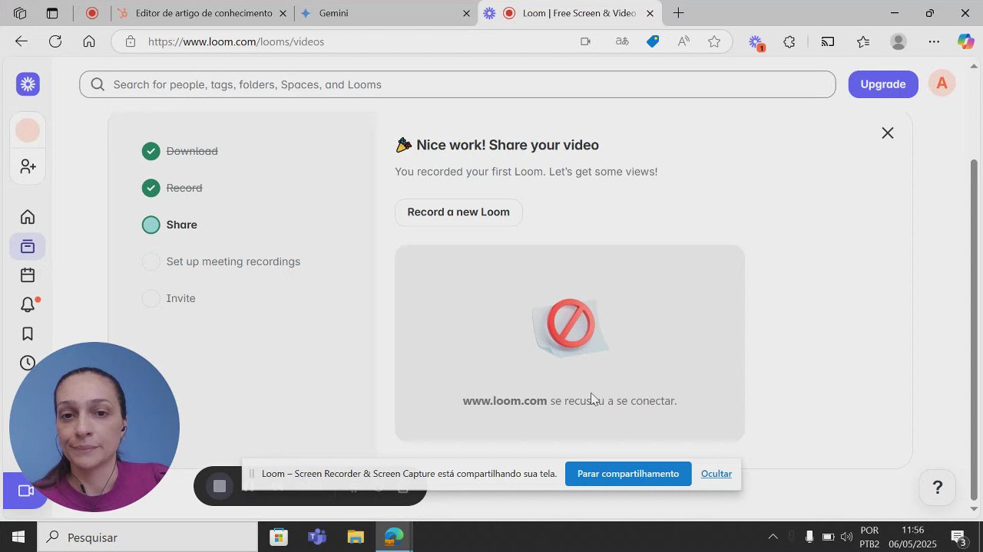
Task: Open the tab actions menu icon
Action: pos(52,13)
